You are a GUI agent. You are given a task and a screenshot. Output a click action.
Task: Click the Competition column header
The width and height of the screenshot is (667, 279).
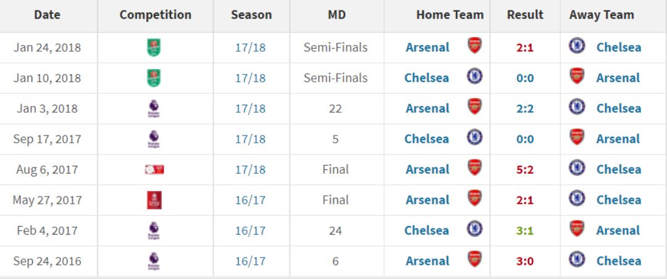coord(155,15)
